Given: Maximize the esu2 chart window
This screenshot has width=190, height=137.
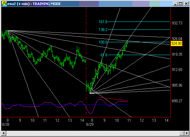Looking at the screenshot, I should click(179, 4).
